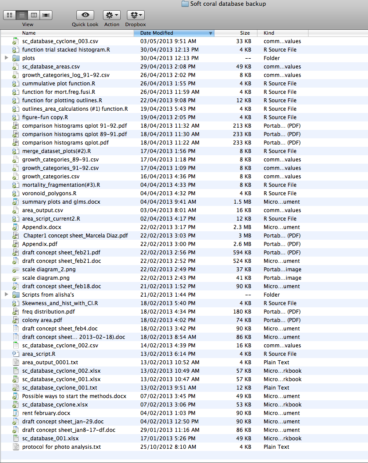This screenshot has height=463, width=368.
Task: Click the Soft coral database backup title folder icon
Action: (x=185, y=4)
